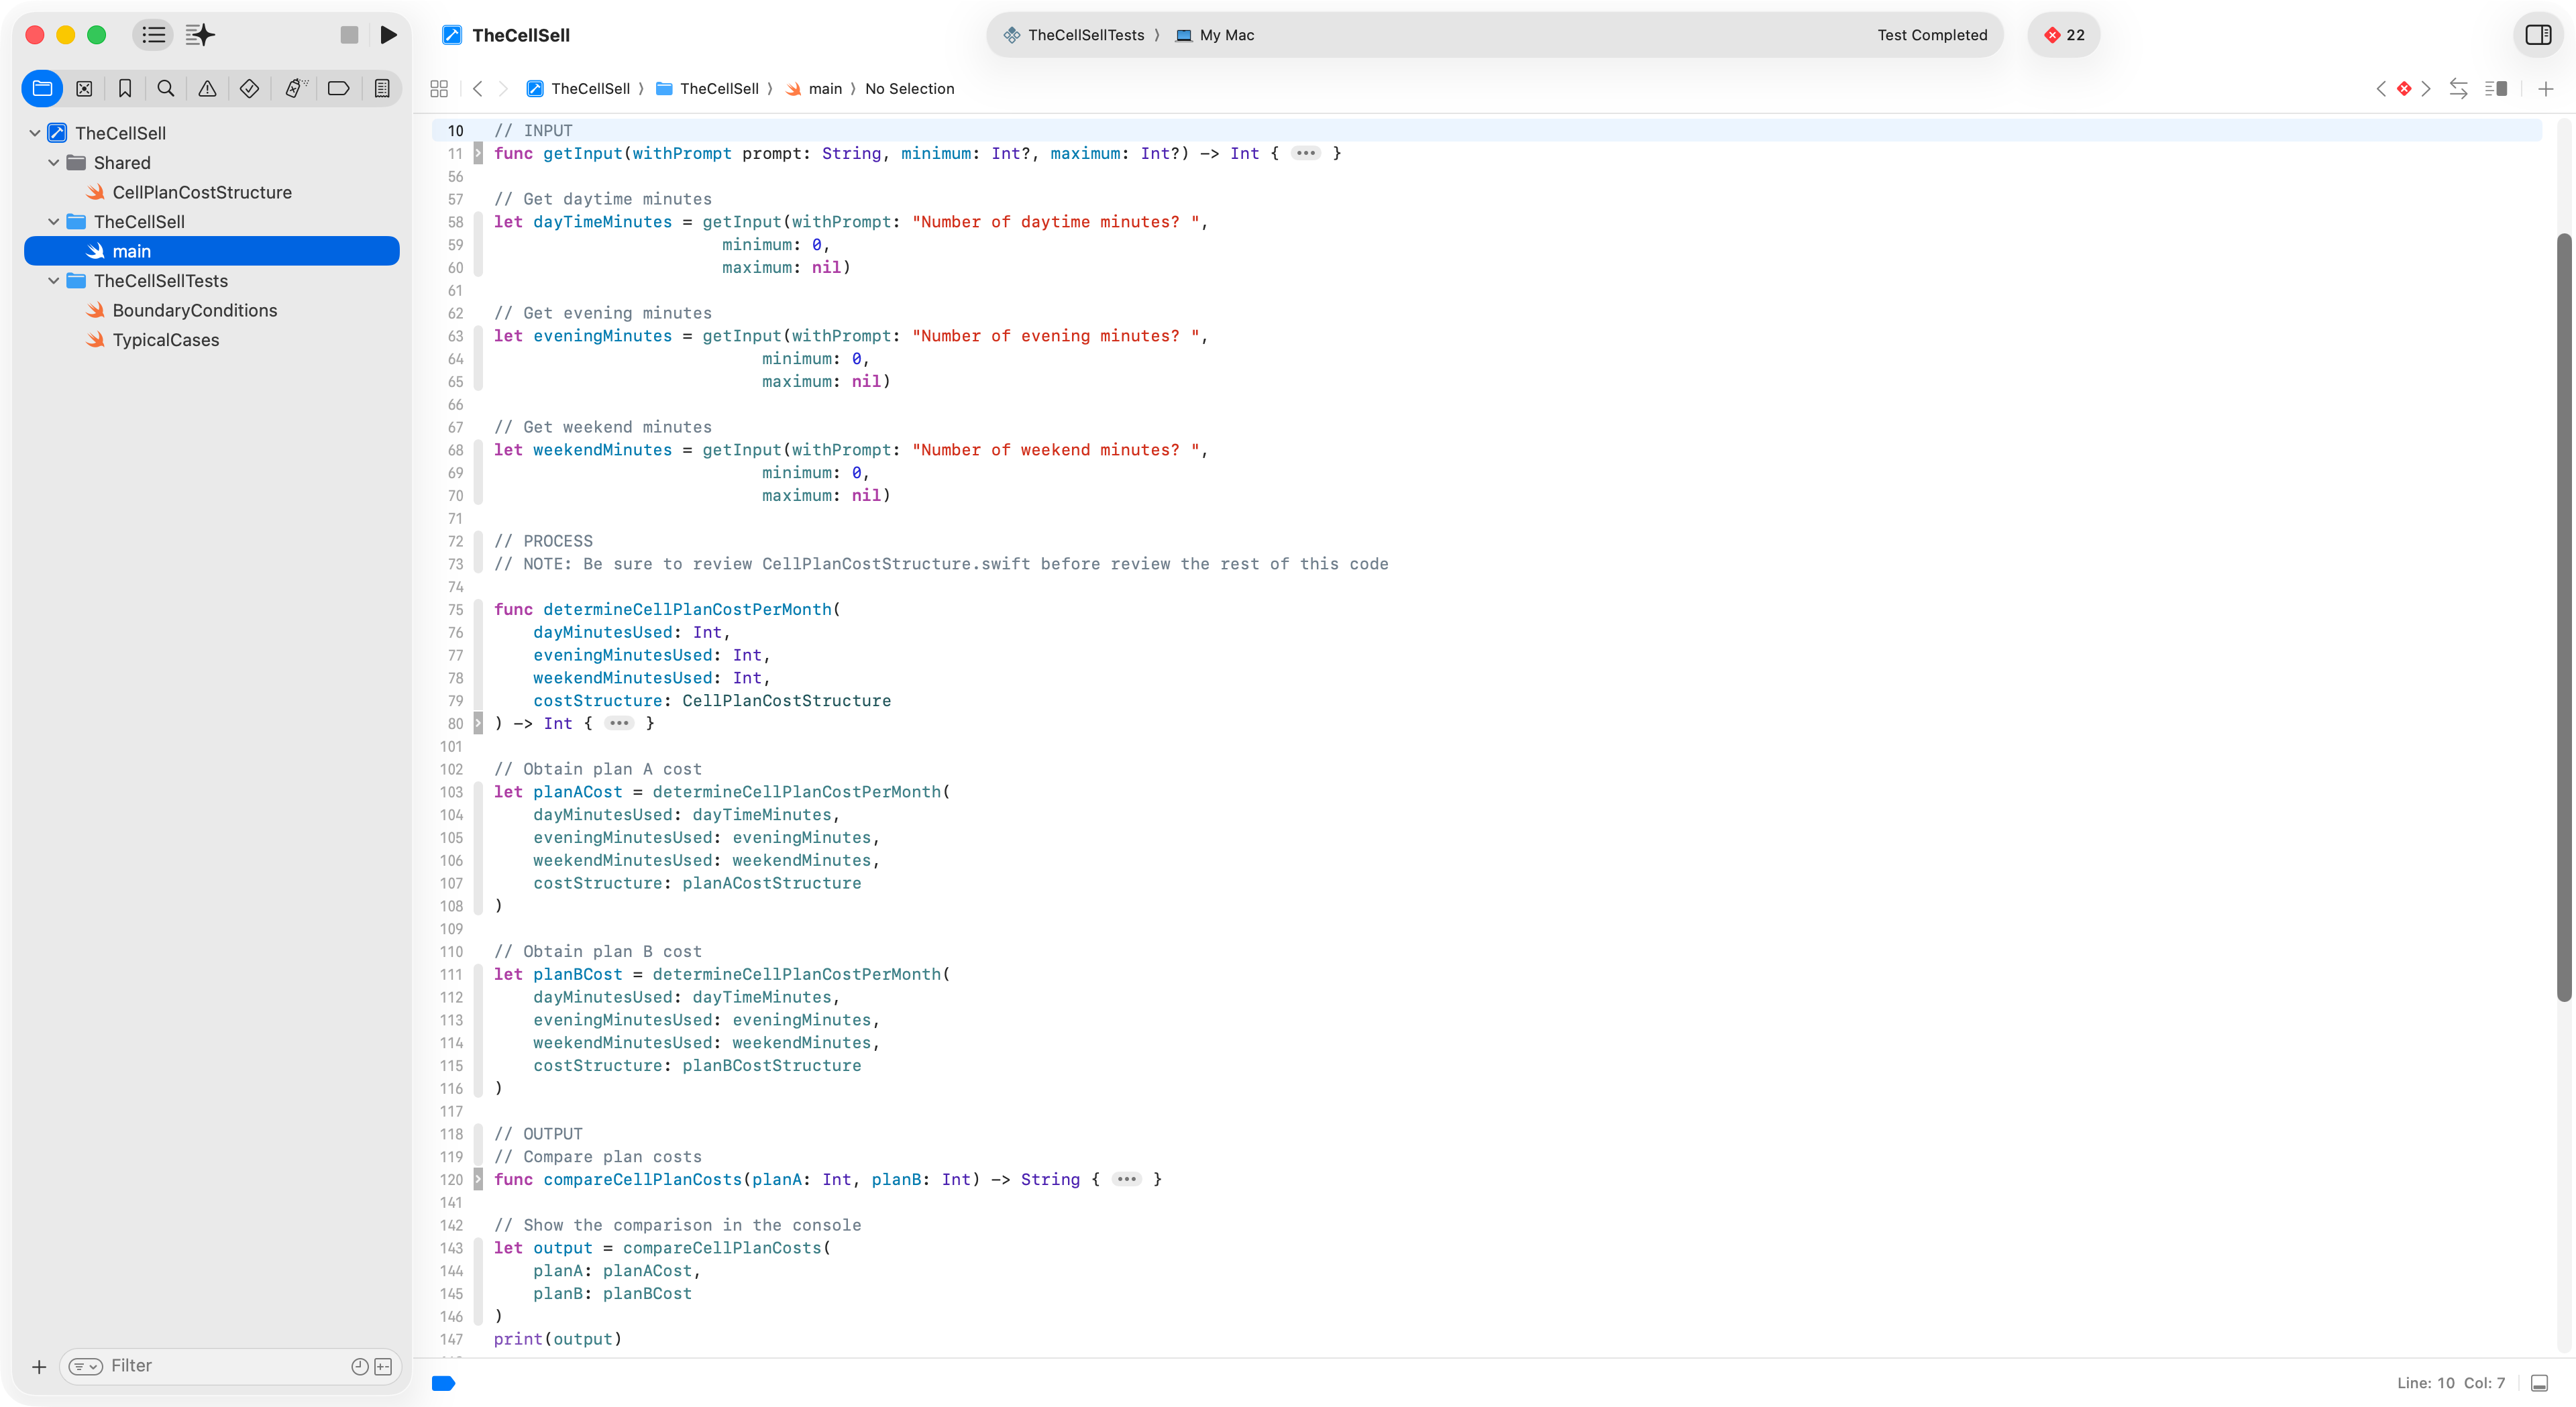2576x1407 pixels.
Task: Select the BoundaryConditions file
Action: click(194, 310)
